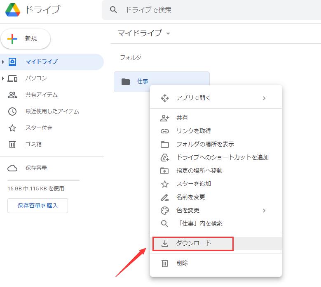Choose 色を変更 from the context menu
The width and height of the screenshot is (321, 287).
click(216, 210)
